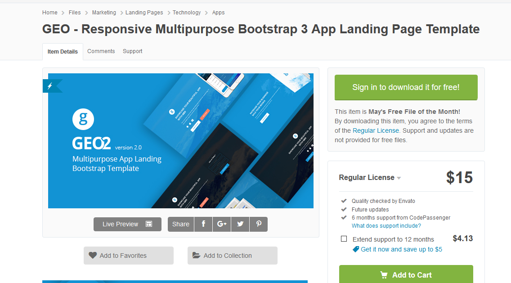This screenshot has width=511, height=283.
Task: Go to Home breadcrumb
Action: click(50, 13)
